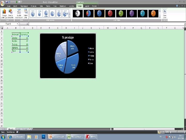Click the Trešnje legend entry
The height and width of the screenshot is (140, 186).
tap(91, 56)
